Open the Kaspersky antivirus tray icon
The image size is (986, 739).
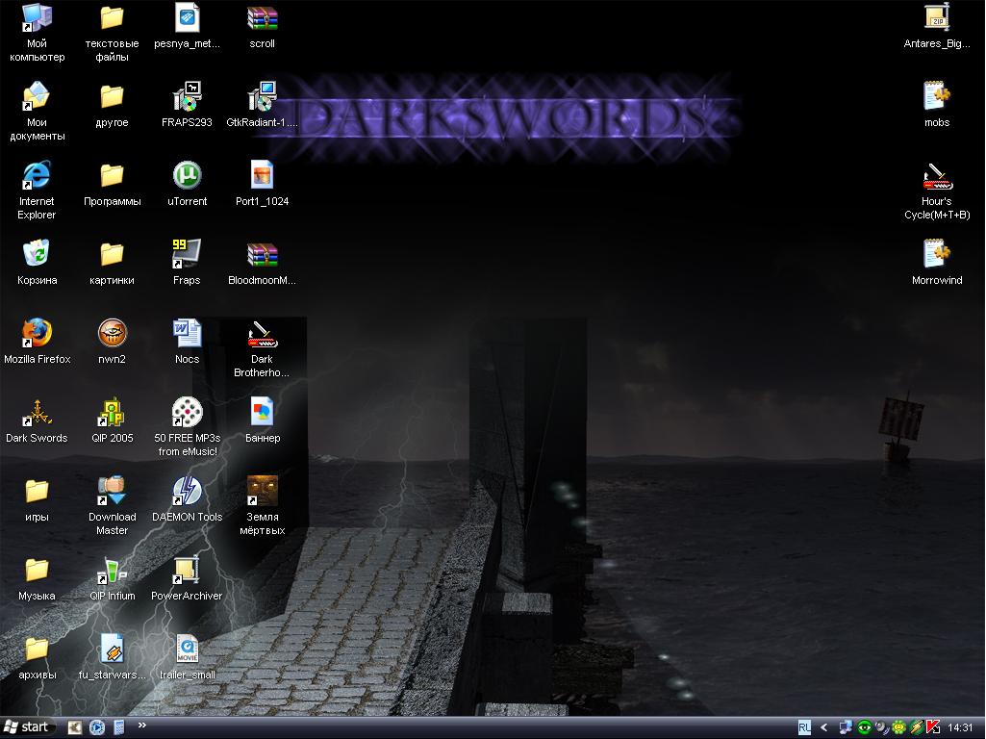pyautogui.click(x=933, y=728)
